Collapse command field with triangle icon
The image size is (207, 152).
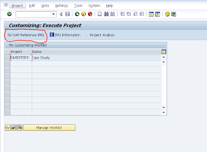pyautogui.click(x=61, y=14)
